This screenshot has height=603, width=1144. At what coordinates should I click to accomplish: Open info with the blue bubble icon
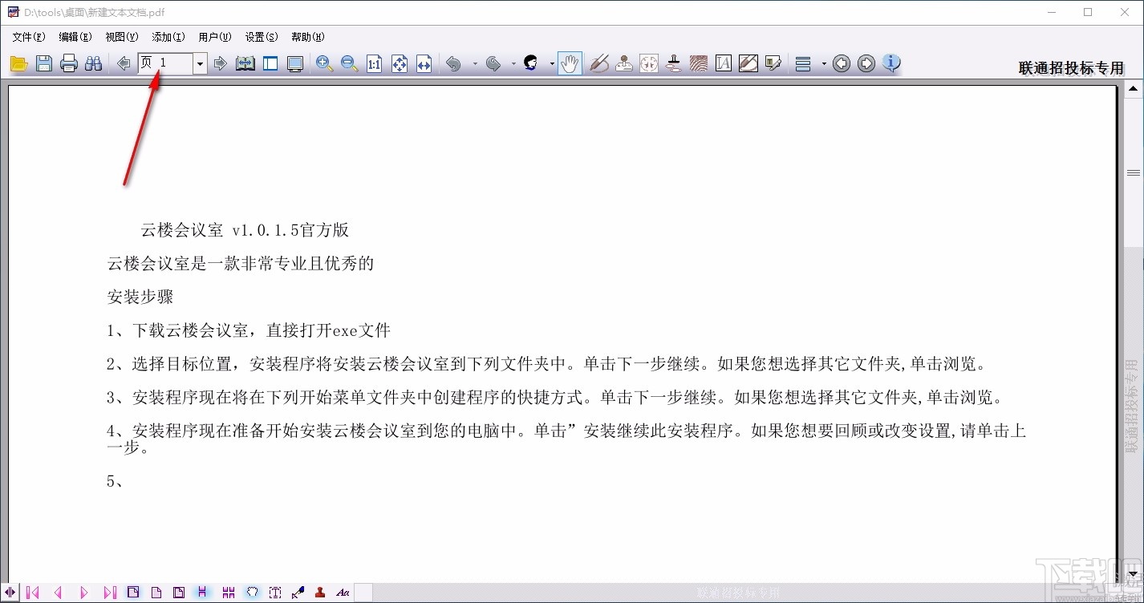[x=891, y=64]
